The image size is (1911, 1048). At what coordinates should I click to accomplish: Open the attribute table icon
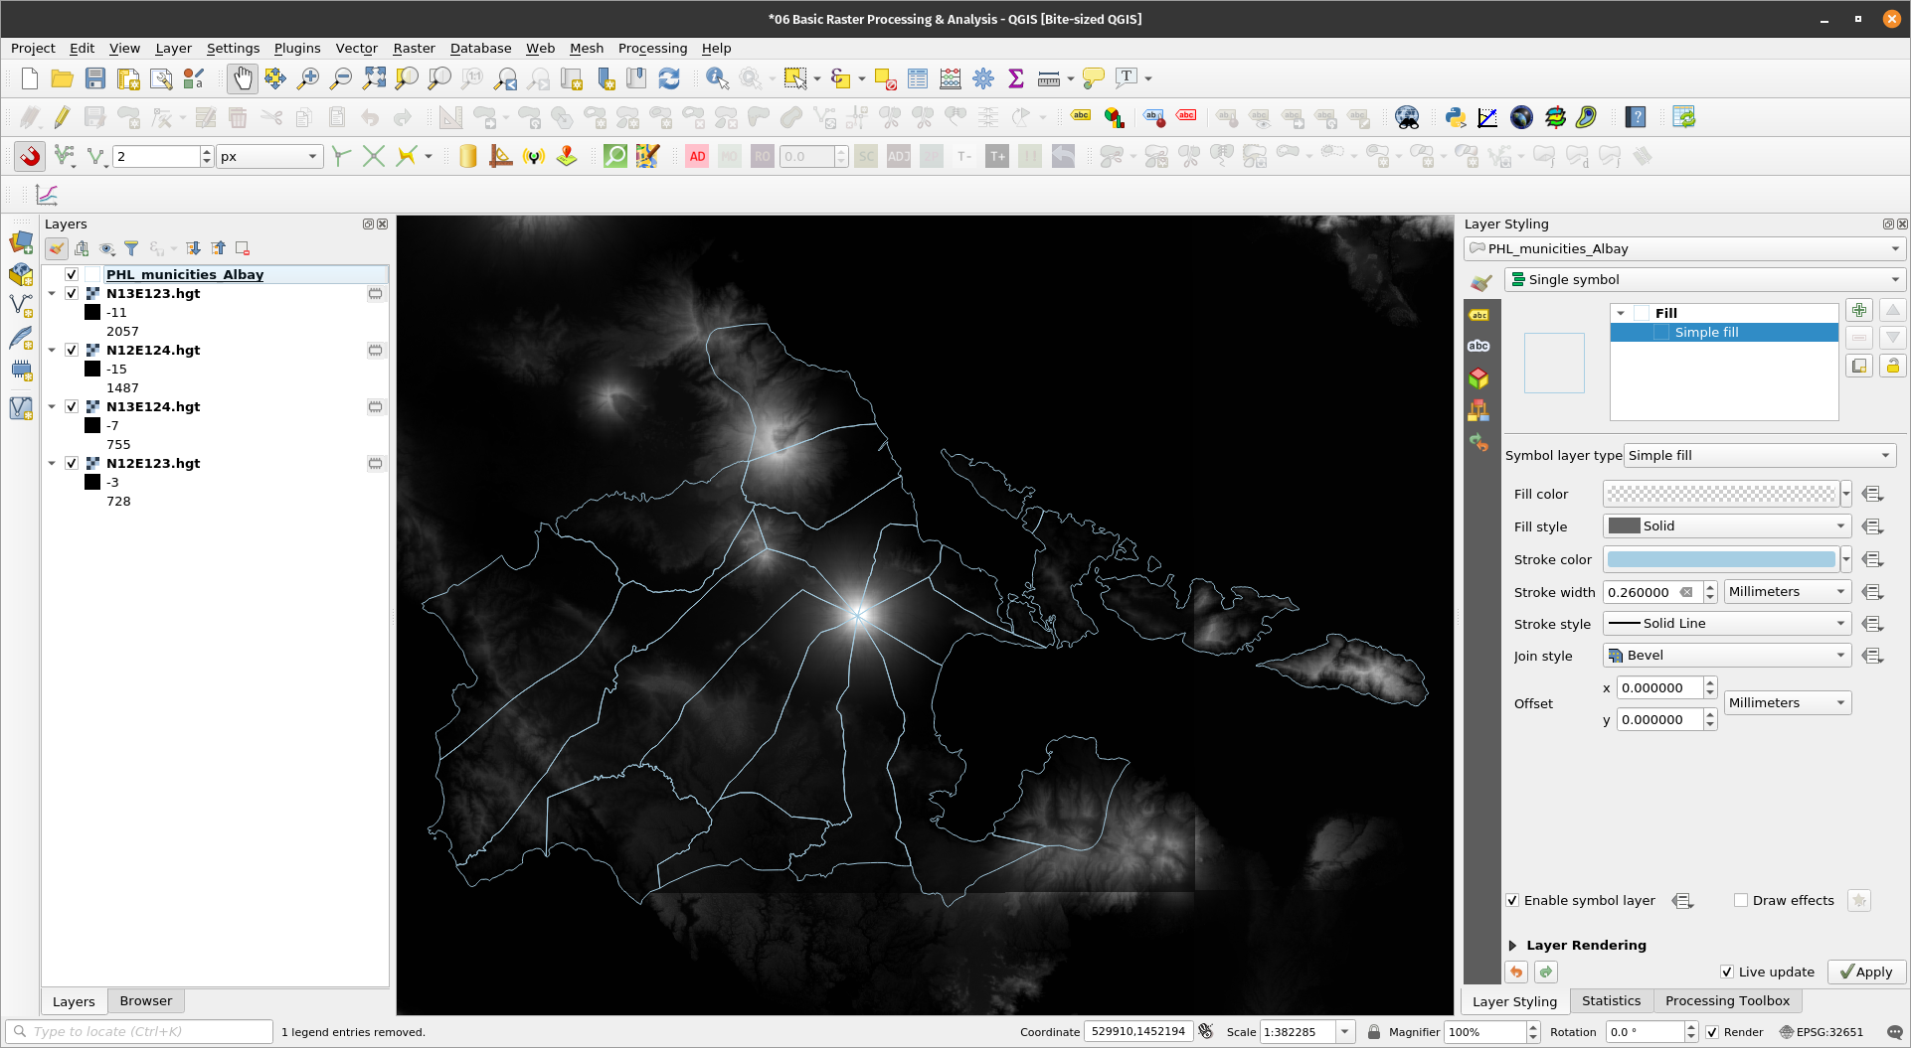pos(917,78)
